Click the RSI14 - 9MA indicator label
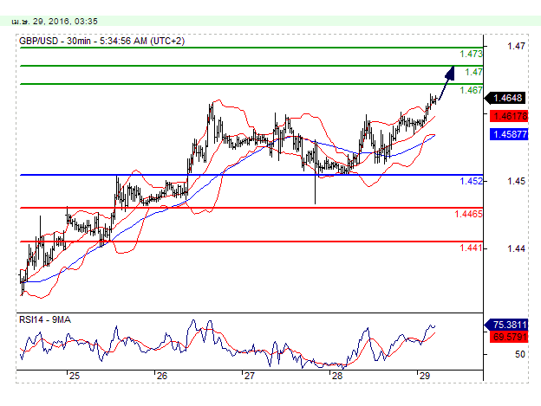The width and height of the screenshot is (541, 406). tap(45, 320)
